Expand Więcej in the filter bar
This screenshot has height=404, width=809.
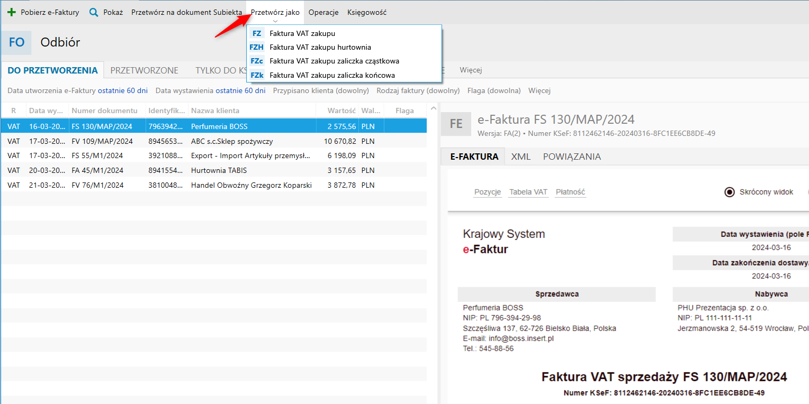point(540,90)
